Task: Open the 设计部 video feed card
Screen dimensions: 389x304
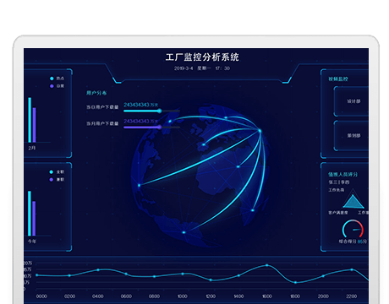Action: click(351, 101)
